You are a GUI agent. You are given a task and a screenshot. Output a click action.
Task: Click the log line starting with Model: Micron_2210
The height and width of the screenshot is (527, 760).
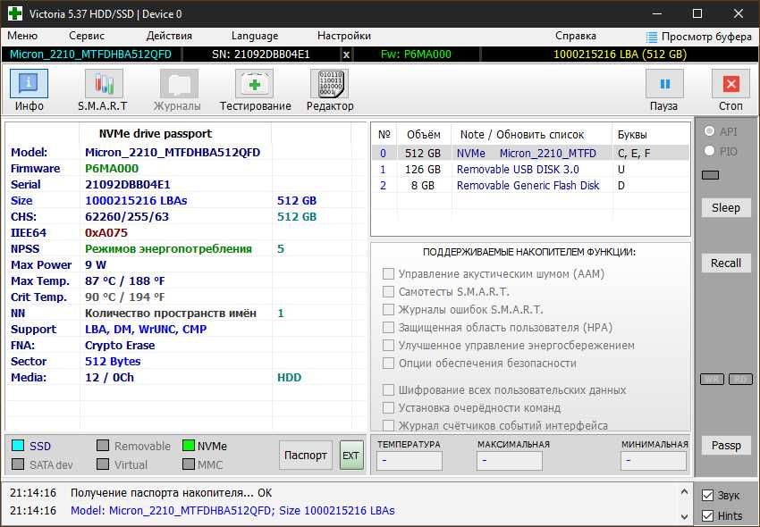click(x=232, y=511)
